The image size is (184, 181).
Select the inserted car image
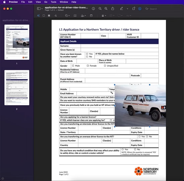140,106
